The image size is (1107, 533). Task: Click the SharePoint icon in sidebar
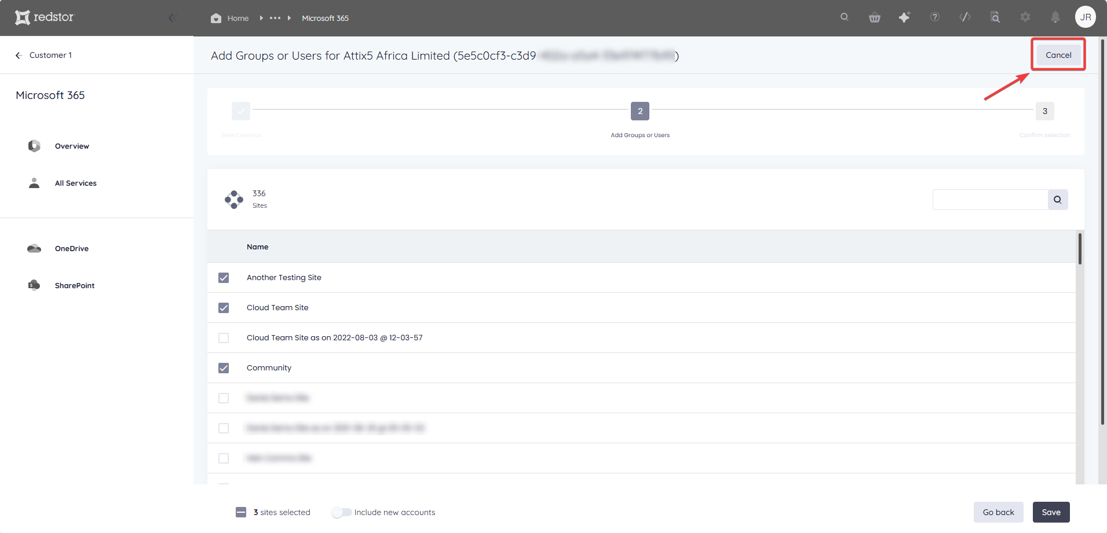34,285
